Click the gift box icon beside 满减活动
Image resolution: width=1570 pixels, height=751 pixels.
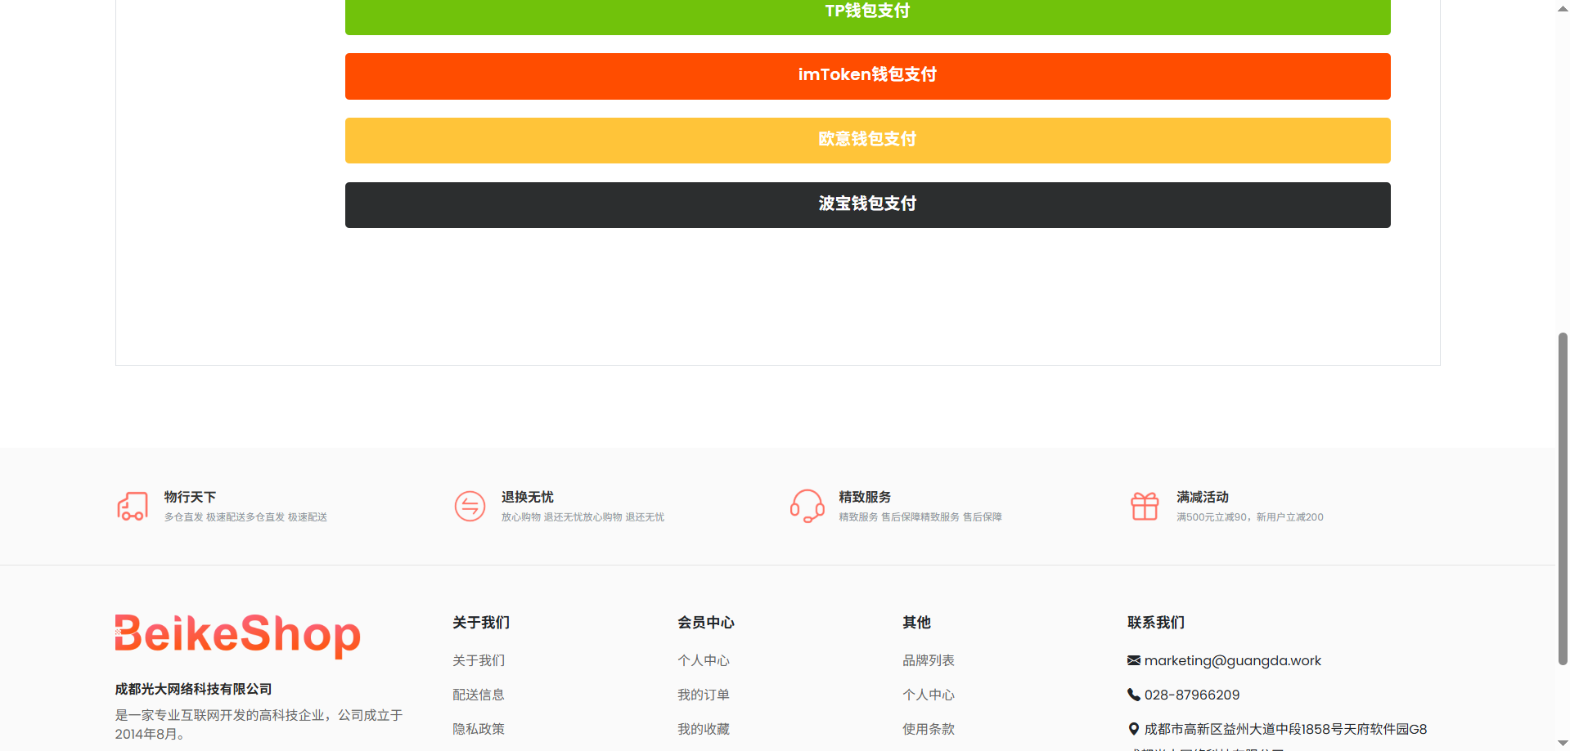1145,506
